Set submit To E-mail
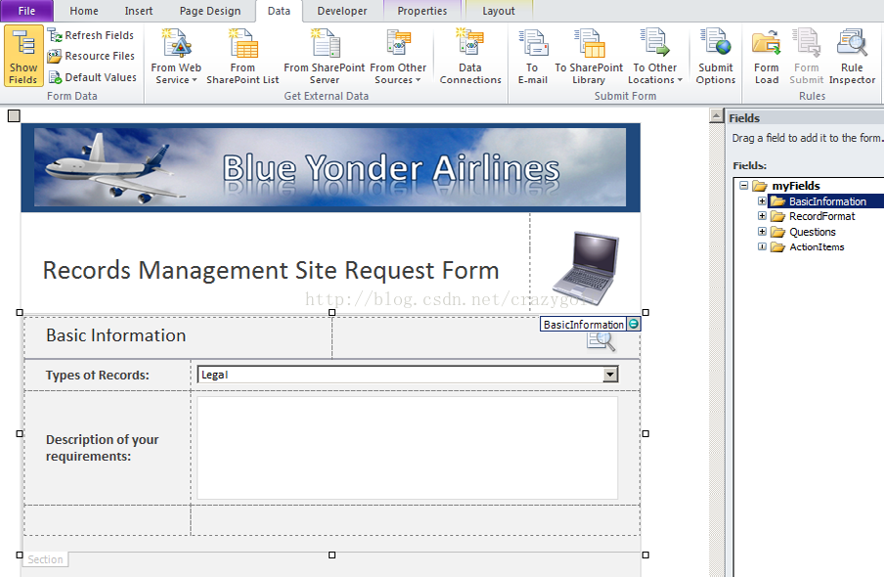Viewport: 884px width, 577px height. (533, 57)
